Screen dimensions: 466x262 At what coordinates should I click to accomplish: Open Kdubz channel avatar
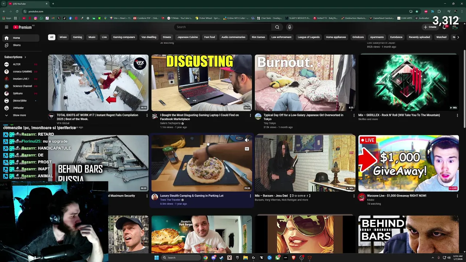click(362, 197)
